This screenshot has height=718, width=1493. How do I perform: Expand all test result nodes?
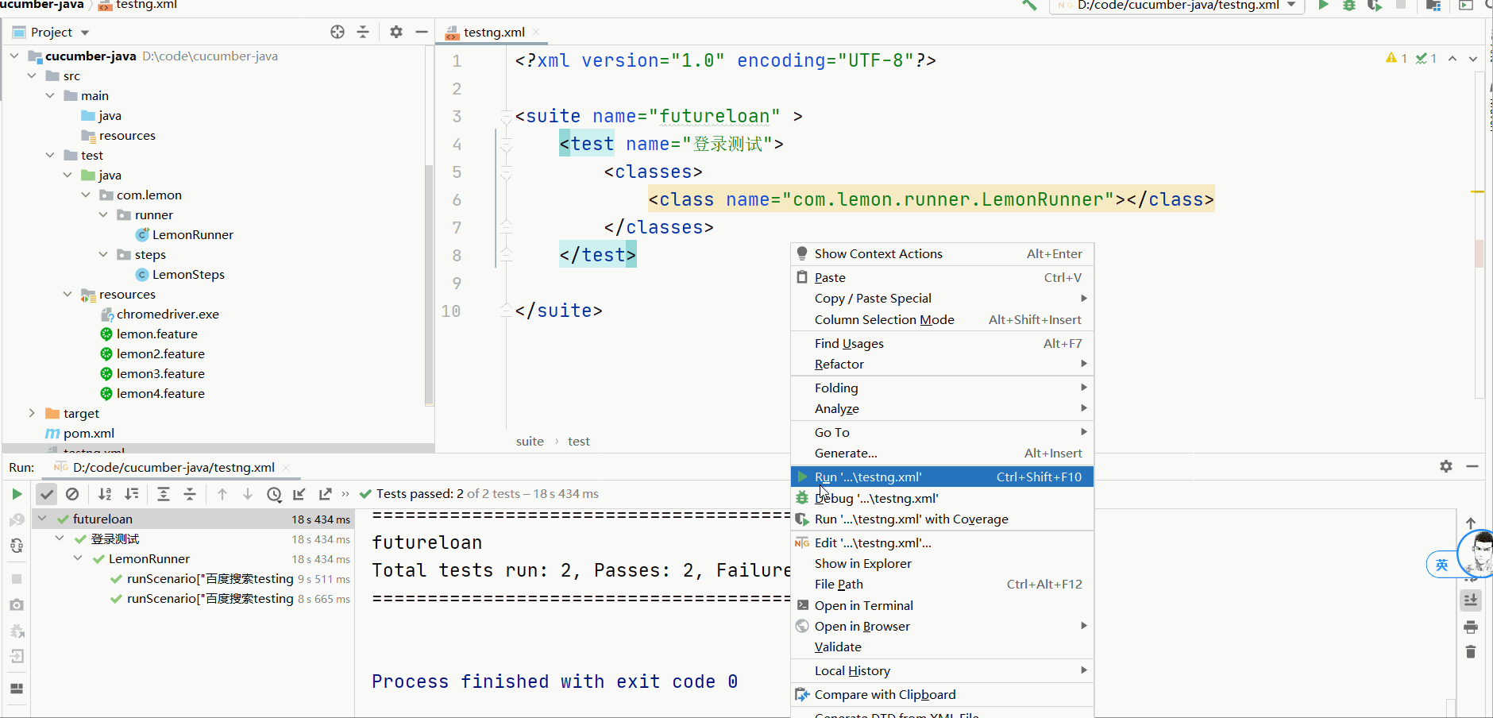click(x=164, y=494)
